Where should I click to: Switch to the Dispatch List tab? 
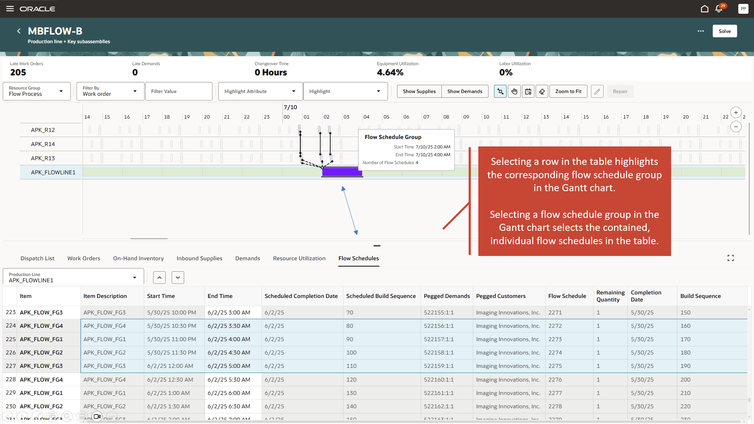(x=37, y=258)
